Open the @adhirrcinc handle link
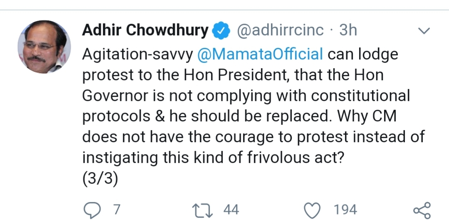Screen dimensions: 449x224 [280, 30]
